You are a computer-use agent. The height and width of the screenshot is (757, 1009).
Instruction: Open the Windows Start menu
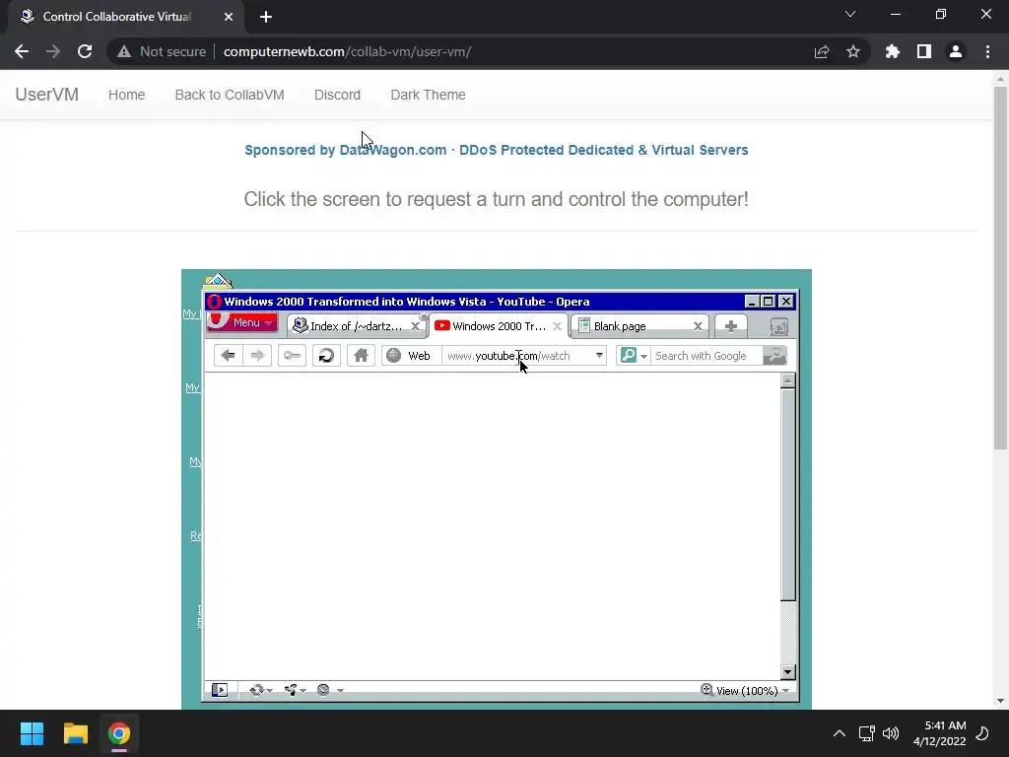(32, 733)
